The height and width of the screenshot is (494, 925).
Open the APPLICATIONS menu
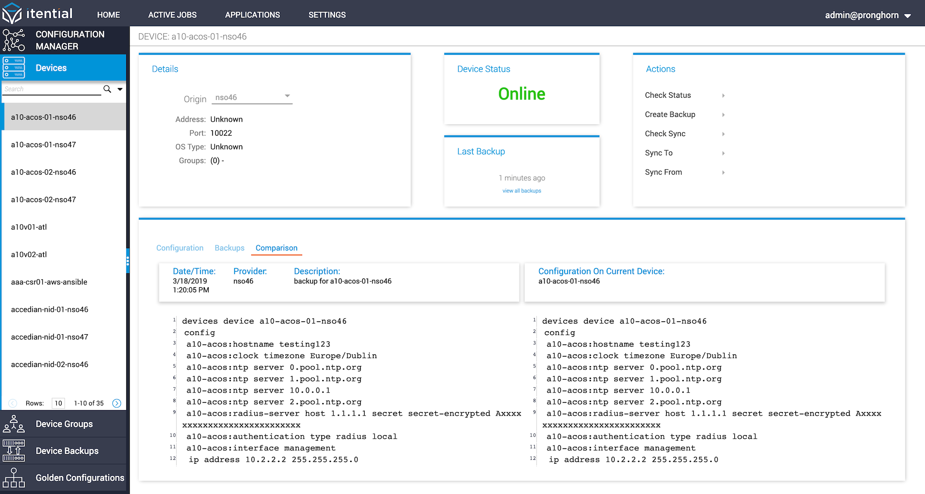click(252, 15)
